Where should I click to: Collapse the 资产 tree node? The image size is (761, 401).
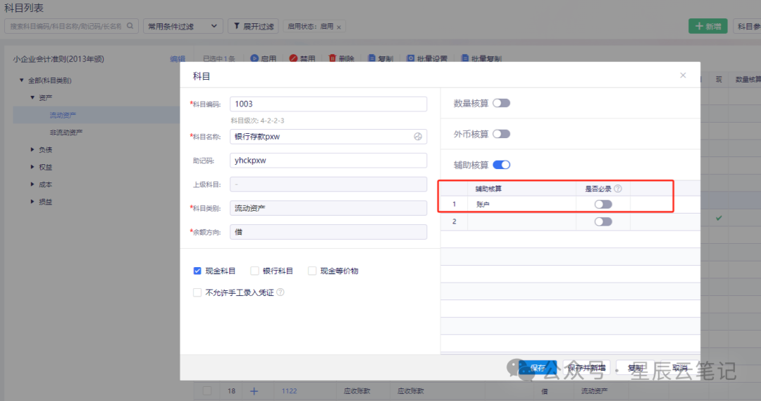[32, 97]
